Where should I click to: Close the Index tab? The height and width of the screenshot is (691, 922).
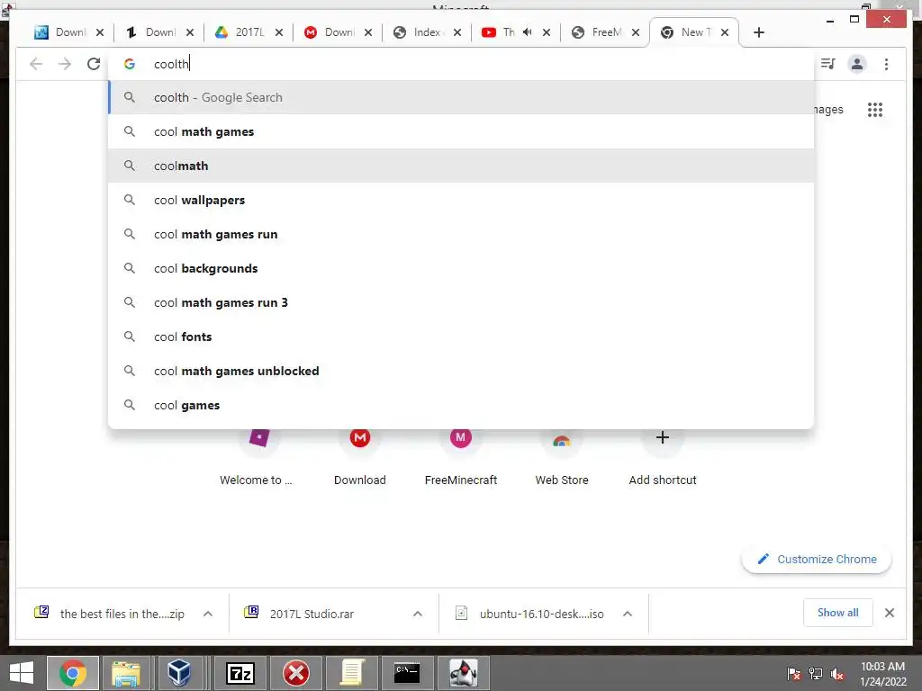pyautogui.click(x=456, y=32)
